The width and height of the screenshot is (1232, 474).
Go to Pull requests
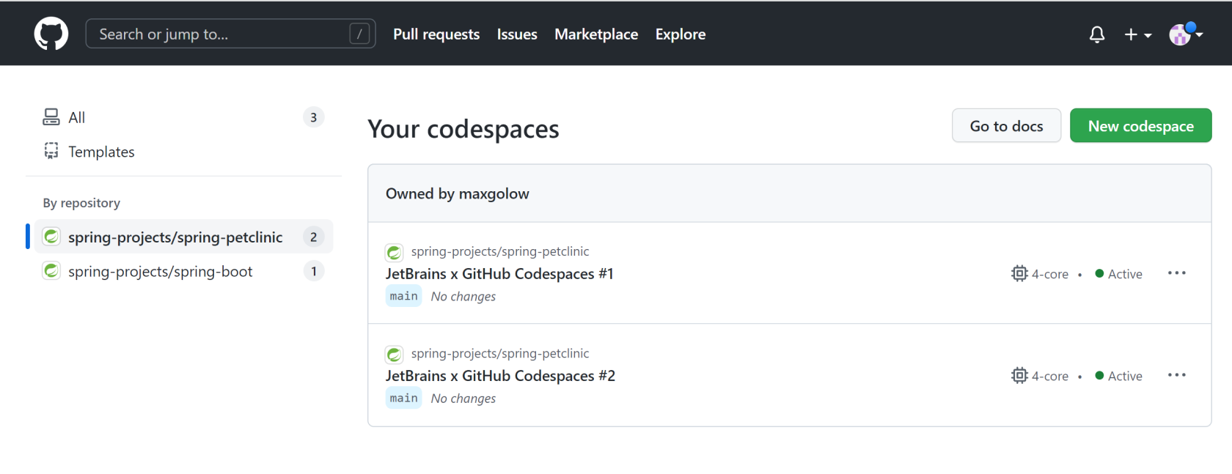pos(436,34)
